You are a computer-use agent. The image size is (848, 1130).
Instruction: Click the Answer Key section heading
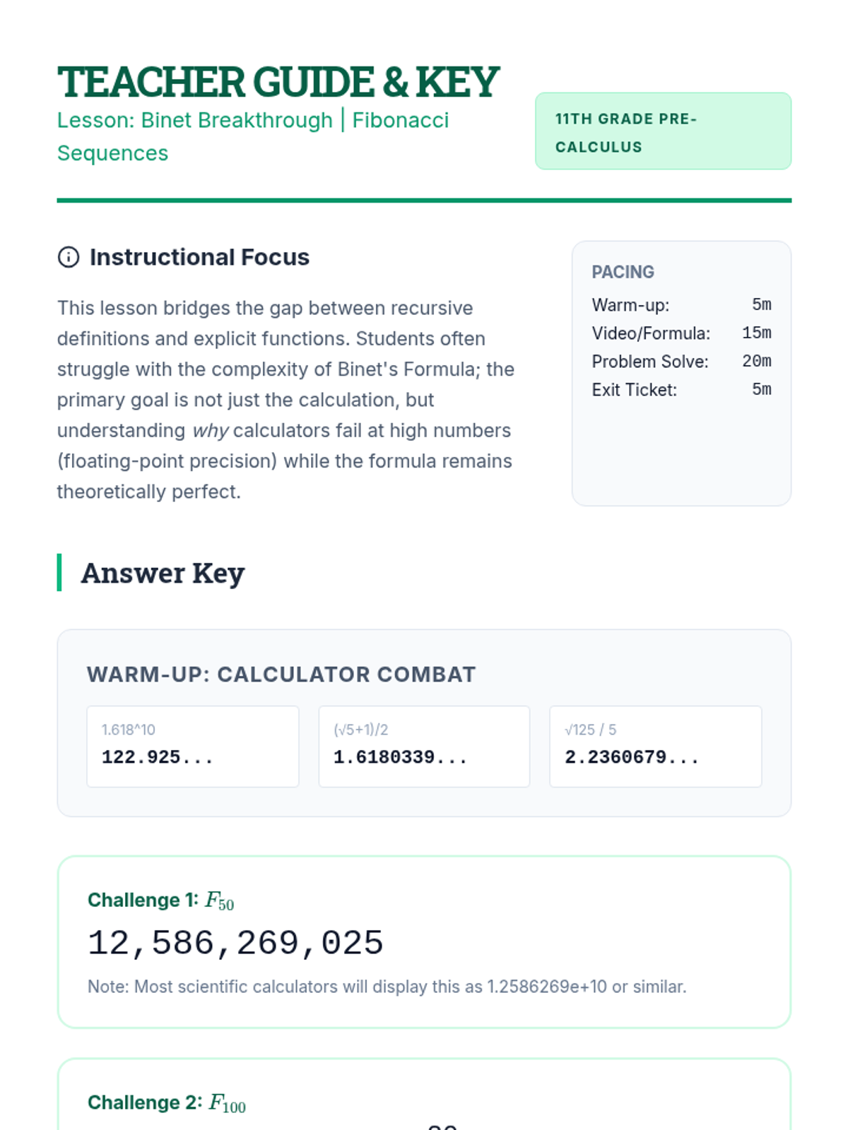(163, 573)
